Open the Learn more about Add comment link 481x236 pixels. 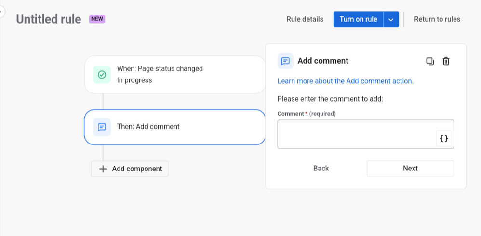[x=345, y=81]
